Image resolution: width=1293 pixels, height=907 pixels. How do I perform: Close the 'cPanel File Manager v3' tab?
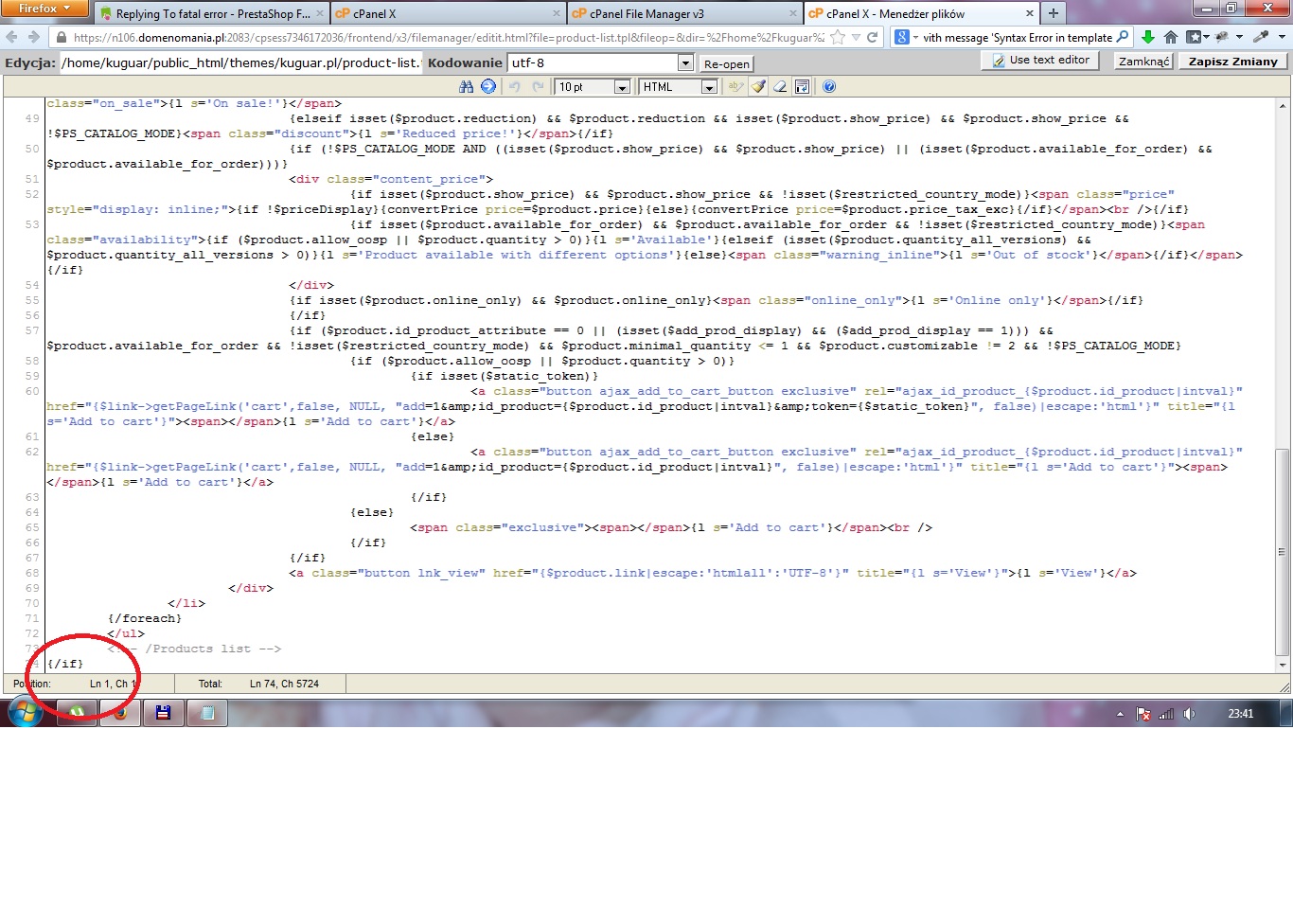pyautogui.click(x=793, y=13)
